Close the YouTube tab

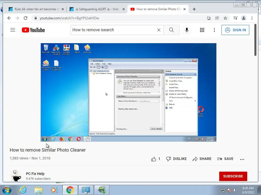[x=185, y=9]
